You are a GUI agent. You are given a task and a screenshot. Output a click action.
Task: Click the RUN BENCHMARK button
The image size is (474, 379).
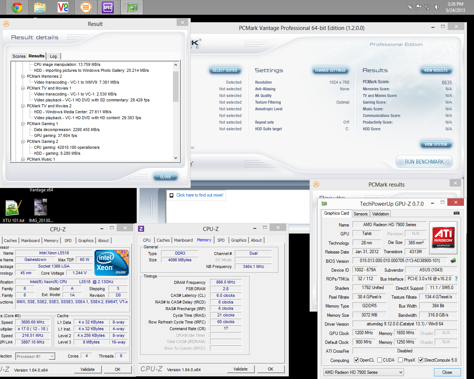[x=424, y=162]
